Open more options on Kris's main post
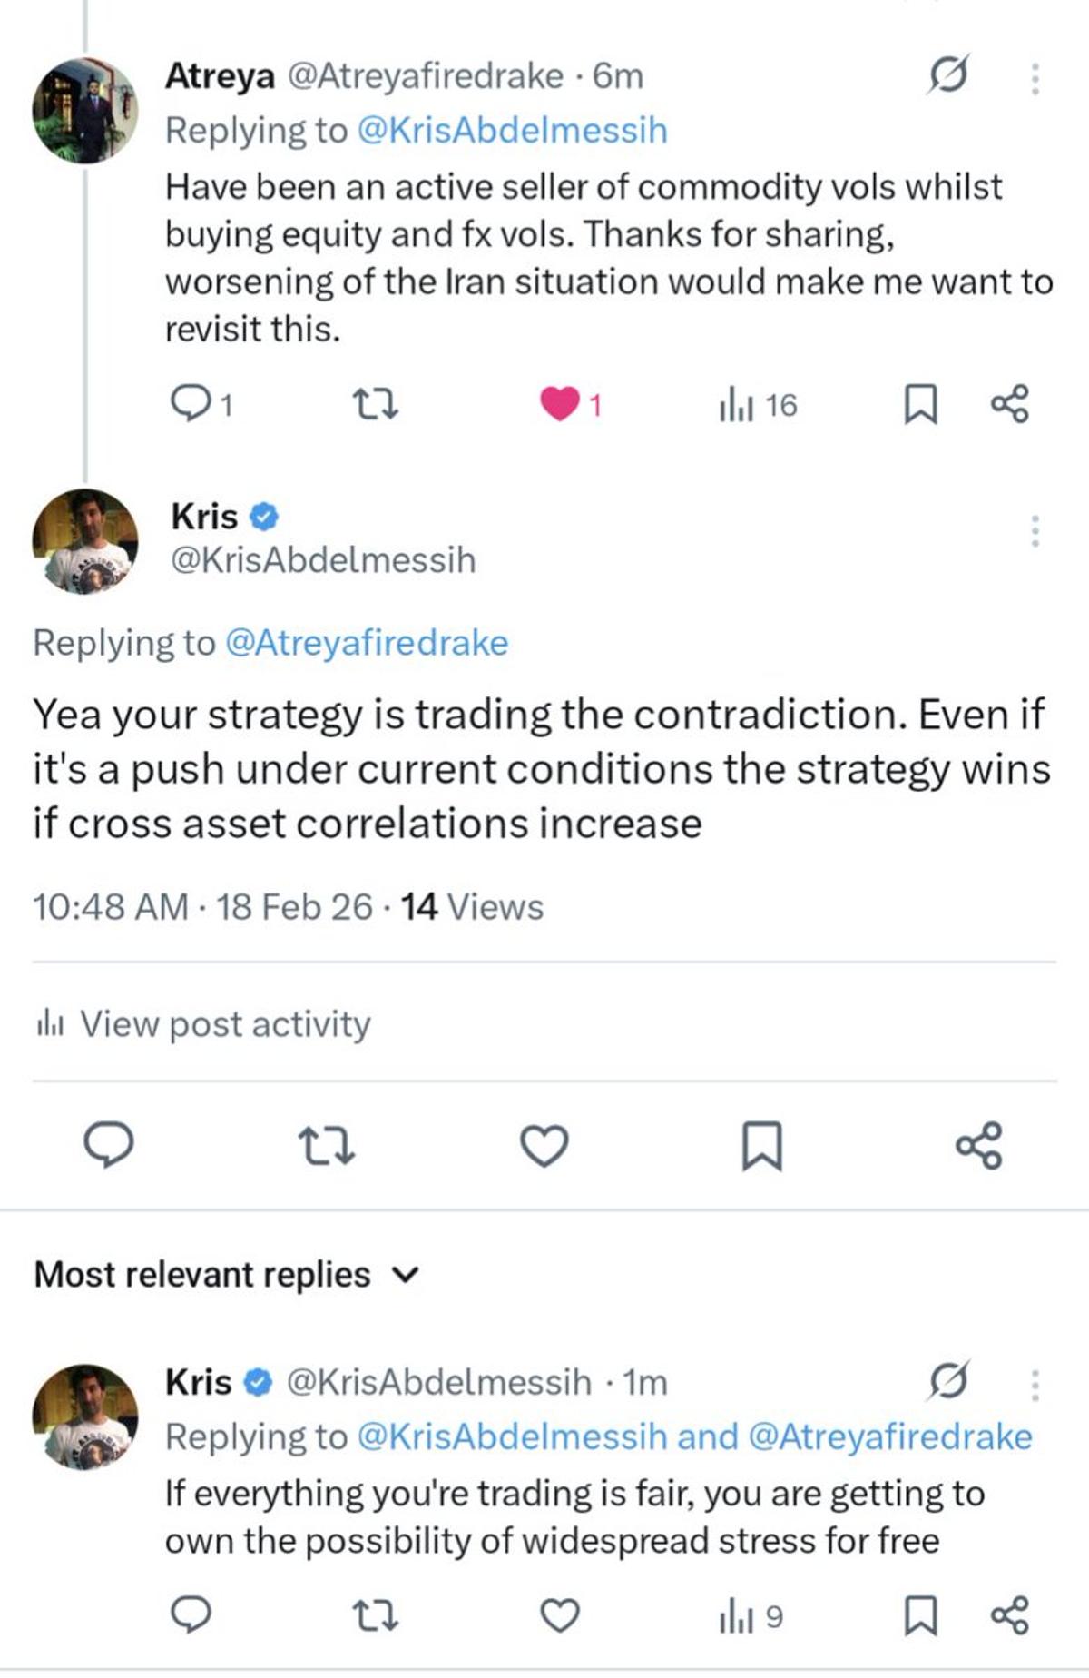 coord(1034,531)
